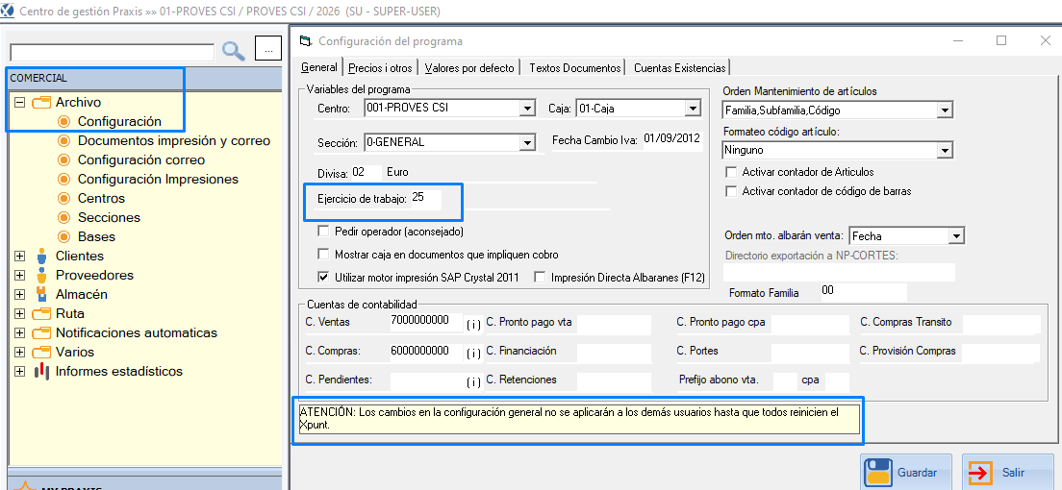Image resolution: width=1062 pixels, height=490 pixels.
Task: Click the Formato Familia field
Action: [x=863, y=292]
